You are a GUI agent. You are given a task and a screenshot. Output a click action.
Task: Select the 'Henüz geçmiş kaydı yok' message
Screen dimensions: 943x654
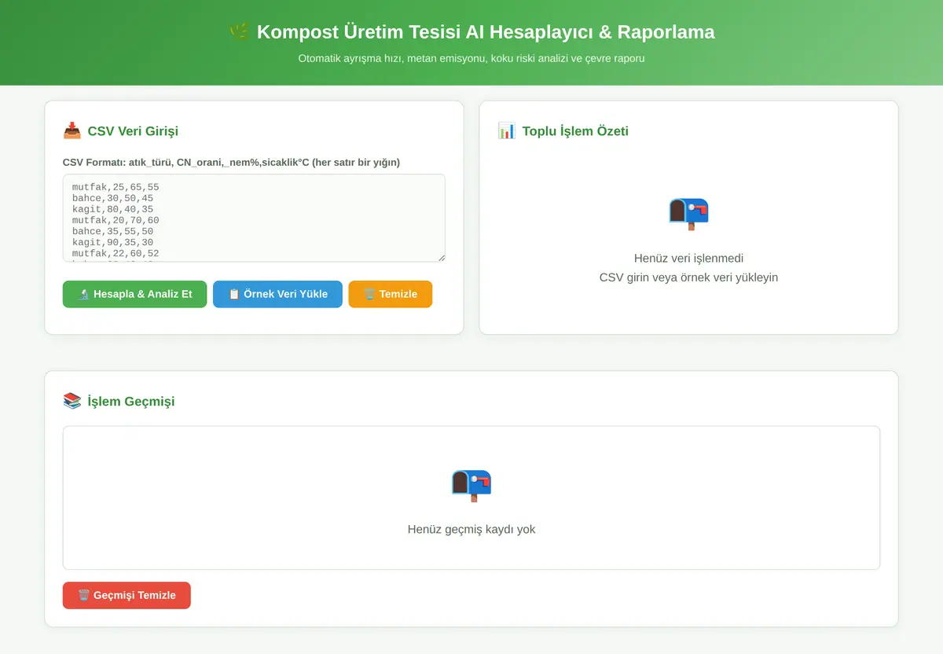[x=472, y=529]
